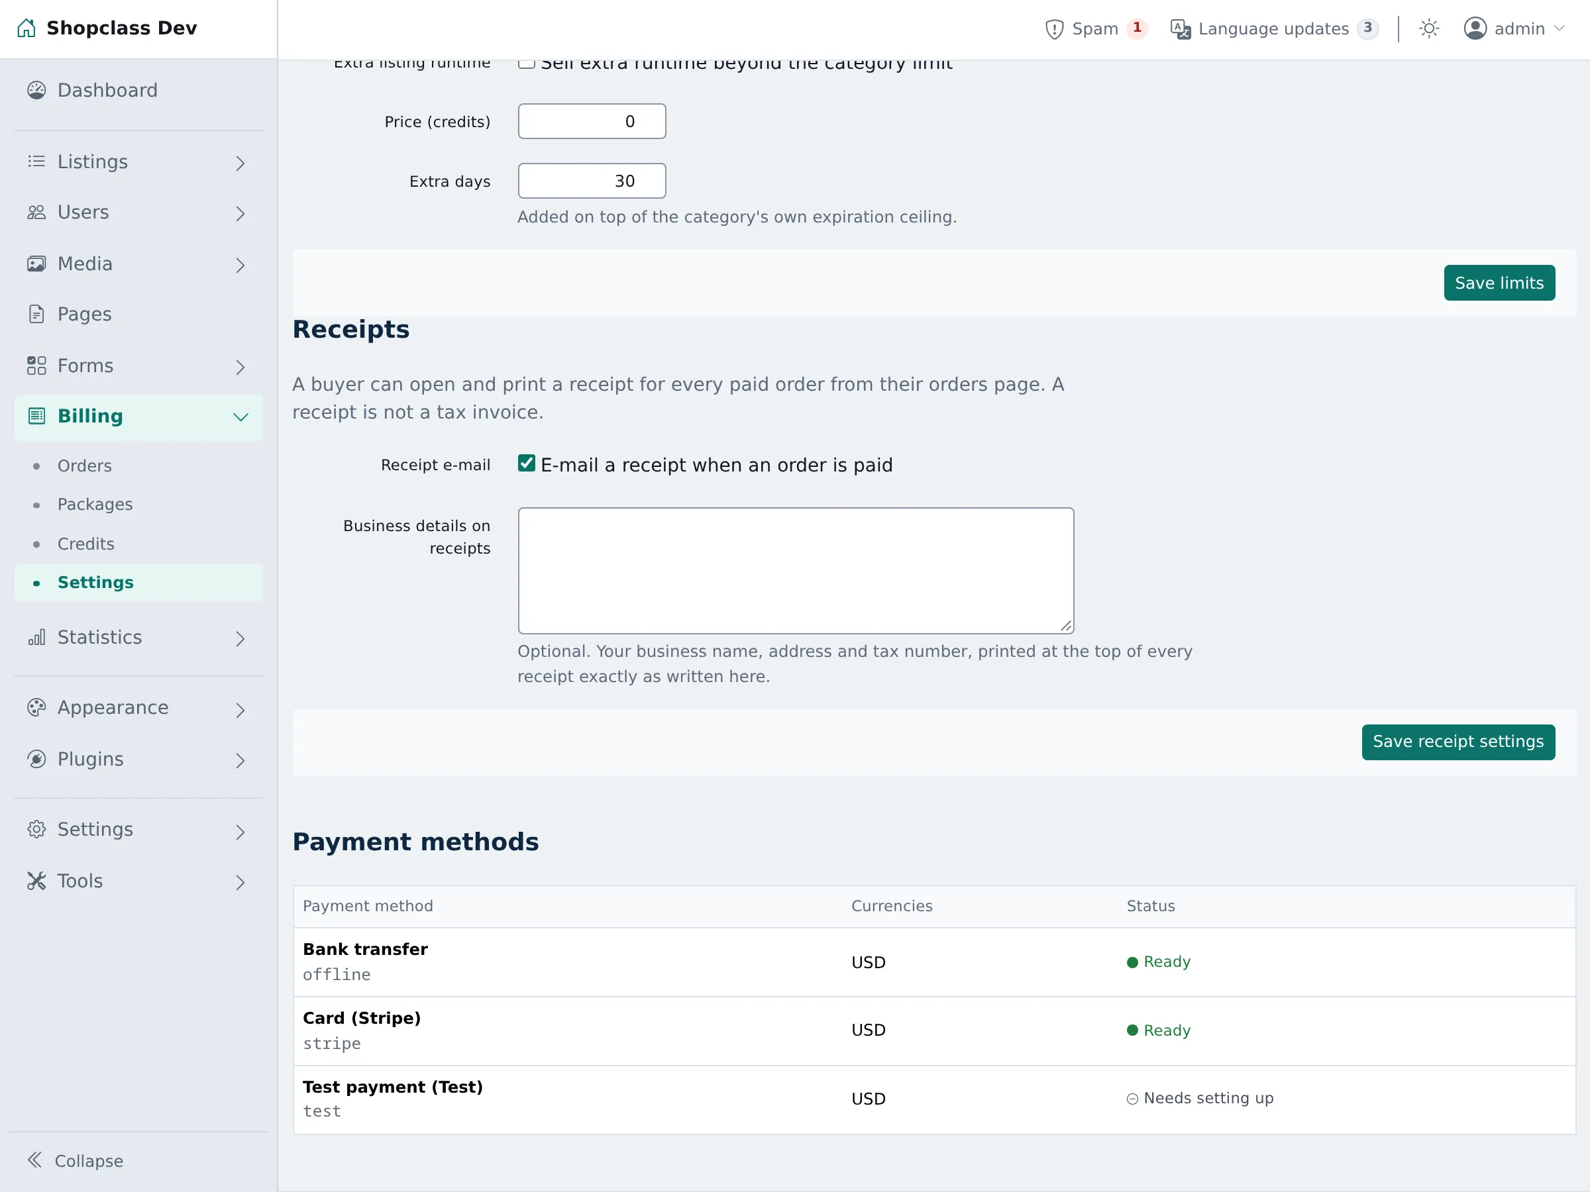Click the Billing receipt icon

36,416
